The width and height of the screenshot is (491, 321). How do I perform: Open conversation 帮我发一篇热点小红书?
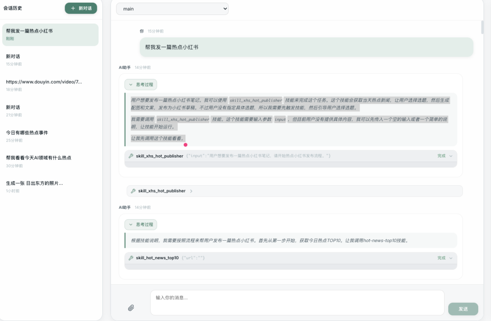(50, 35)
